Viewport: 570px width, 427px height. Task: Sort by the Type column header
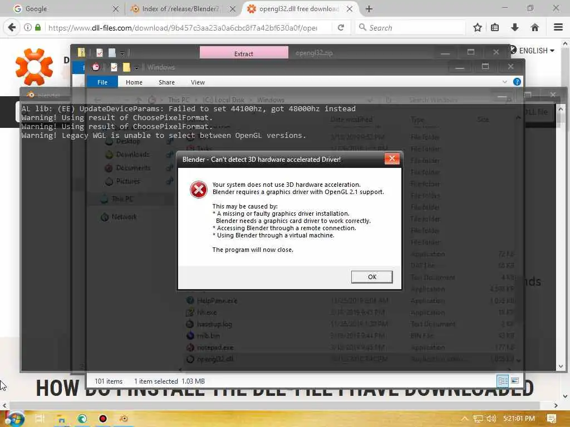click(417, 119)
